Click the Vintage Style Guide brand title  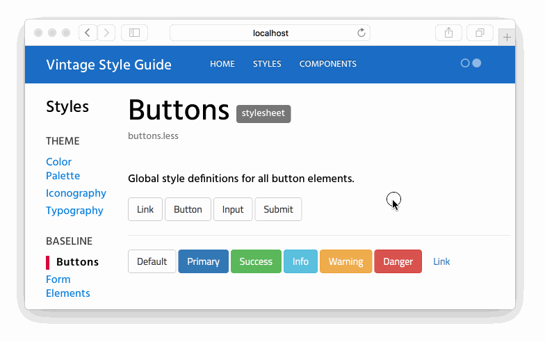[108, 65]
